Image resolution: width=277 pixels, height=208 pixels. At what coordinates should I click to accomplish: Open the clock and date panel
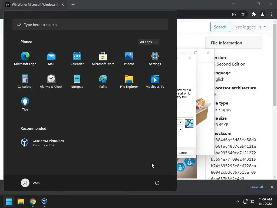click(x=265, y=201)
